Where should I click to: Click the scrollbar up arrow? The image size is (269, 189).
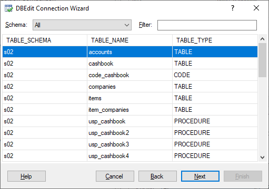(262, 39)
